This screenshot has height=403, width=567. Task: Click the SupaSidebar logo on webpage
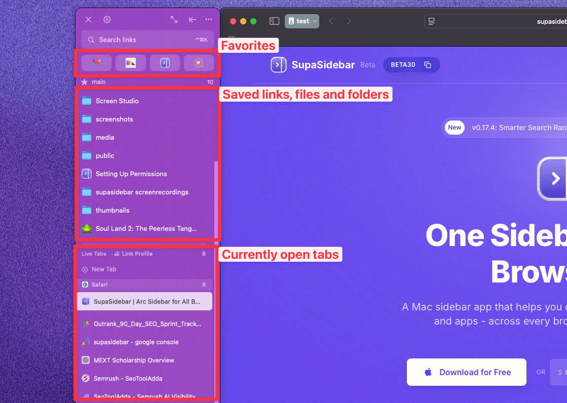point(279,65)
